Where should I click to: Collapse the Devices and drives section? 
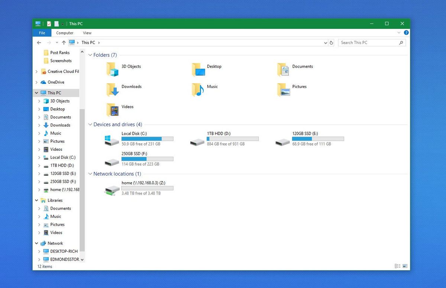(x=90, y=124)
